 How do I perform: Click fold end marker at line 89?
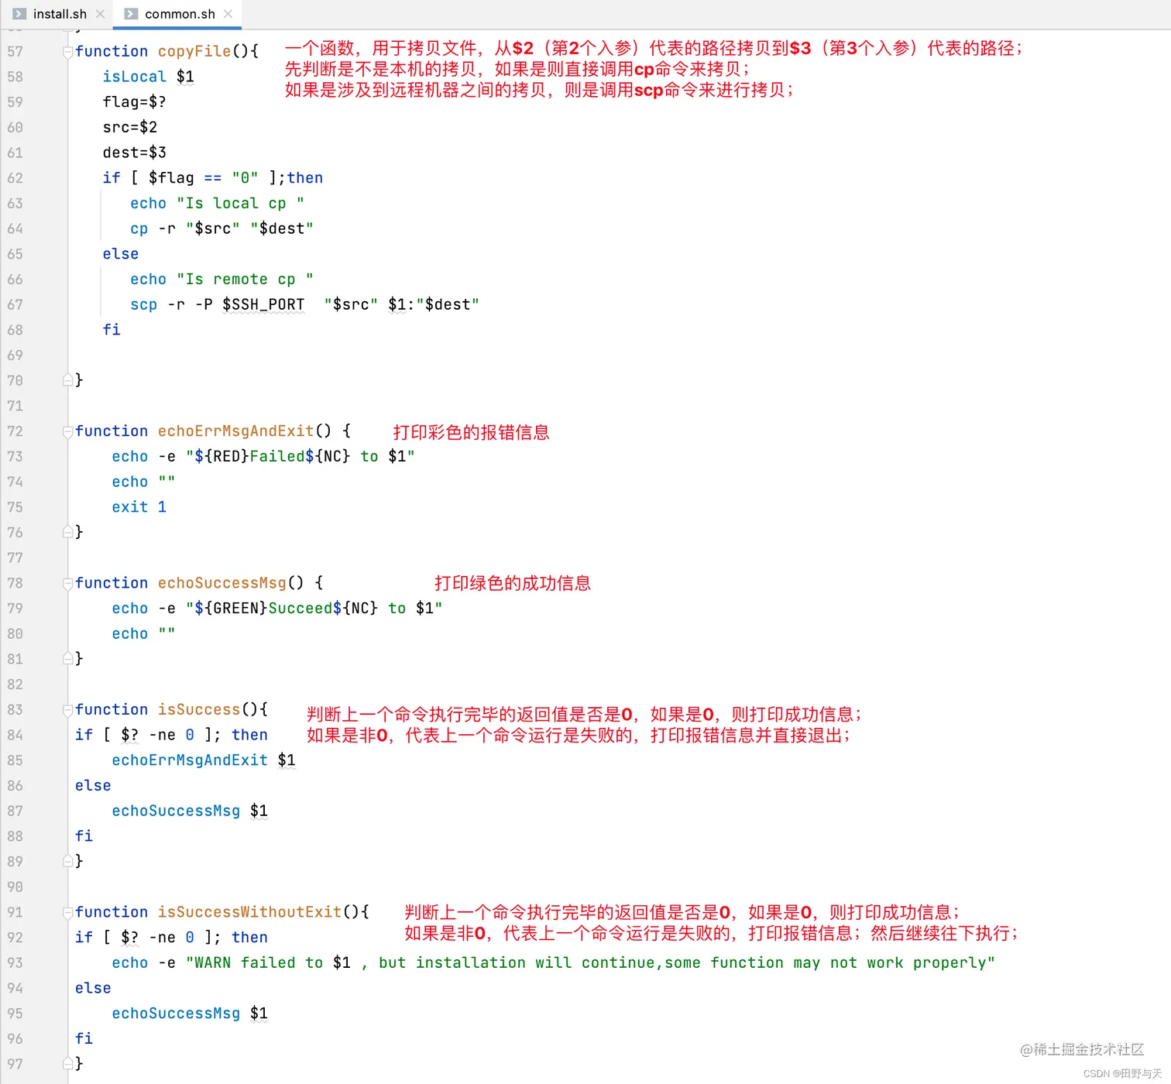pyautogui.click(x=67, y=861)
